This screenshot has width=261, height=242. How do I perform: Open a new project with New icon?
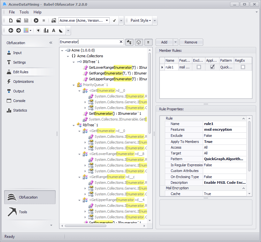point(11,20)
